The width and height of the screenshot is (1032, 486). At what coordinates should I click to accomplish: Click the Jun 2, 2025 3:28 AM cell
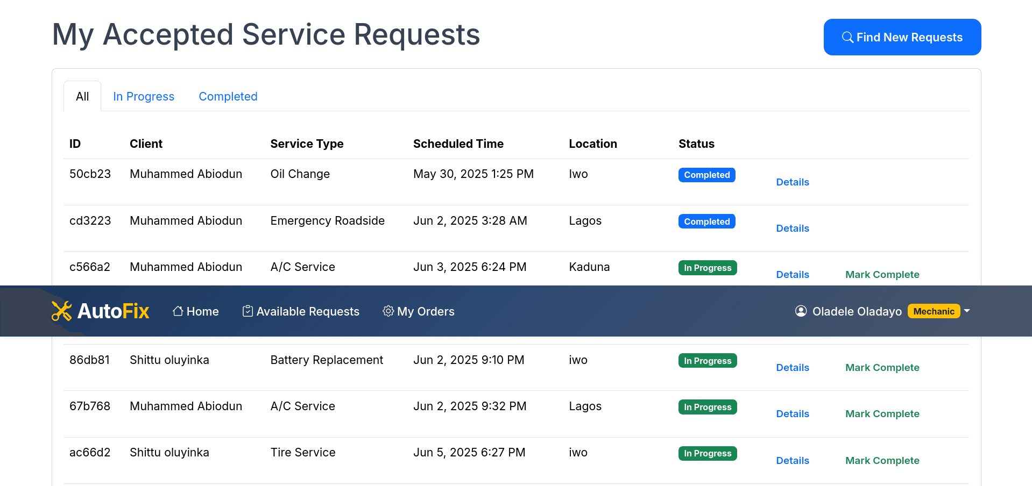[x=470, y=220]
